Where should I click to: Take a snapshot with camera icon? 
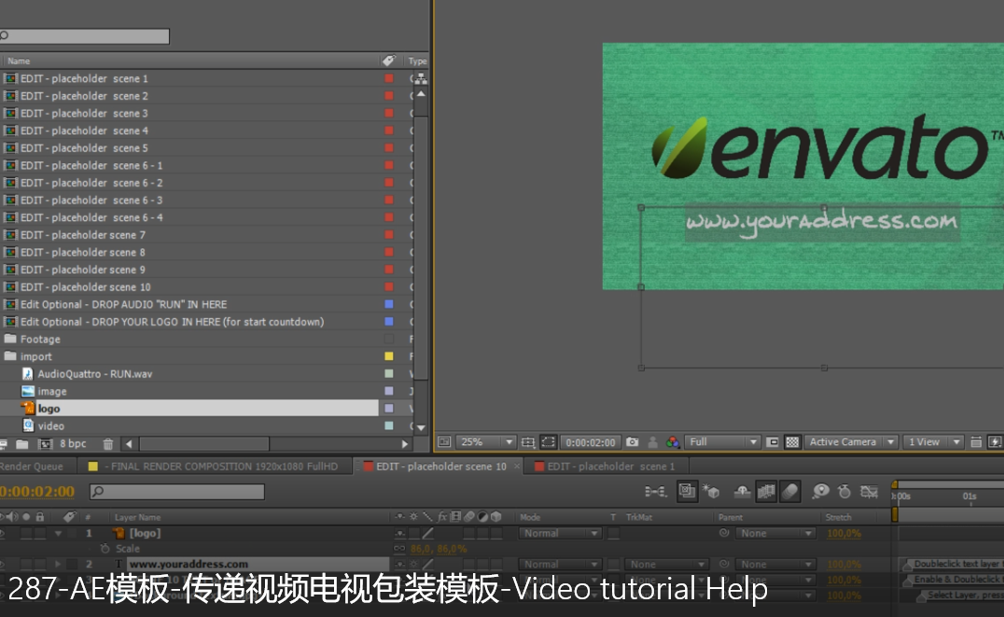(x=632, y=442)
